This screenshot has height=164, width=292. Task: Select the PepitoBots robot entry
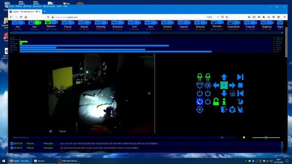coord(234,26)
